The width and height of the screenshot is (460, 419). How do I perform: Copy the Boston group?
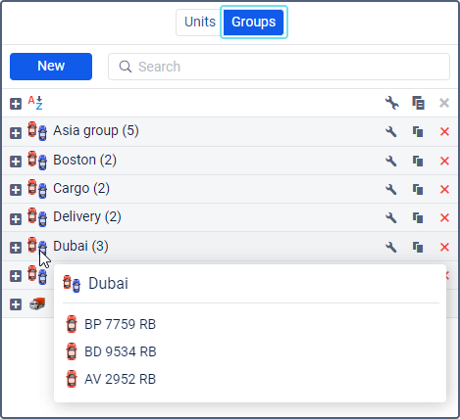click(418, 161)
